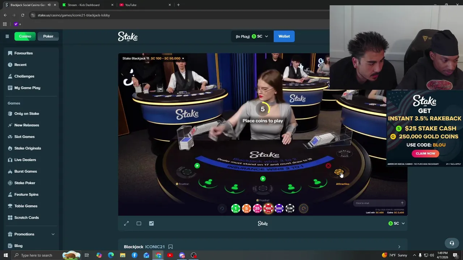Viewport: 463px width, 260px height.
Task: Open Live Dealers category
Action: pyautogui.click(x=25, y=160)
